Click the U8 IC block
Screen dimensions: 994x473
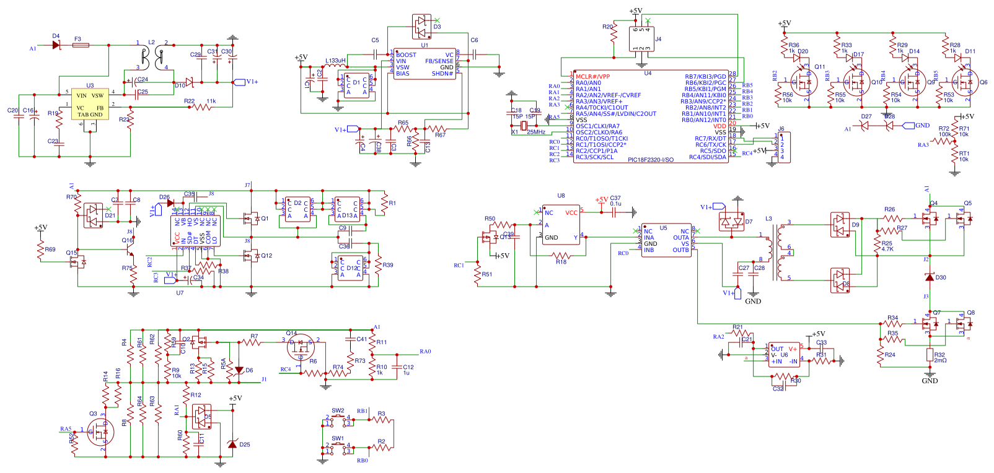[x=561, y=225]
